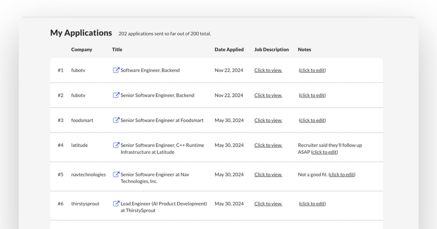This screenshot has width=437, height=229.
Task: Select the '202 applications sent' summary text
Action: pyautogui.click(x=165, y=34)
